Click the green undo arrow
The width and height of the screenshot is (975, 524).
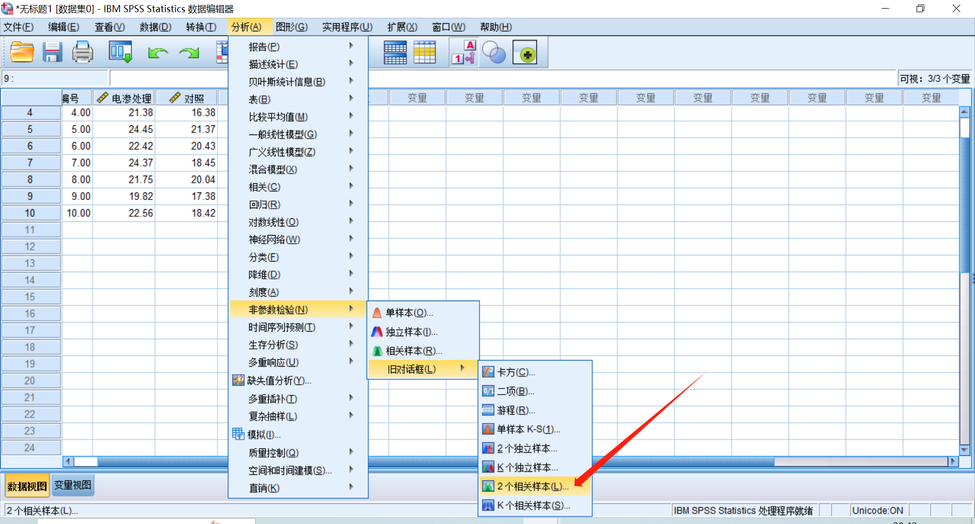click(158, 52)
